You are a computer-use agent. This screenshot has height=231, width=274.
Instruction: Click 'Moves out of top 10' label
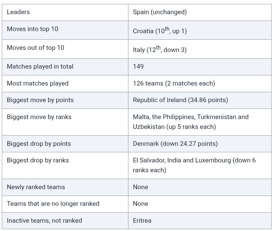[35, 48]
